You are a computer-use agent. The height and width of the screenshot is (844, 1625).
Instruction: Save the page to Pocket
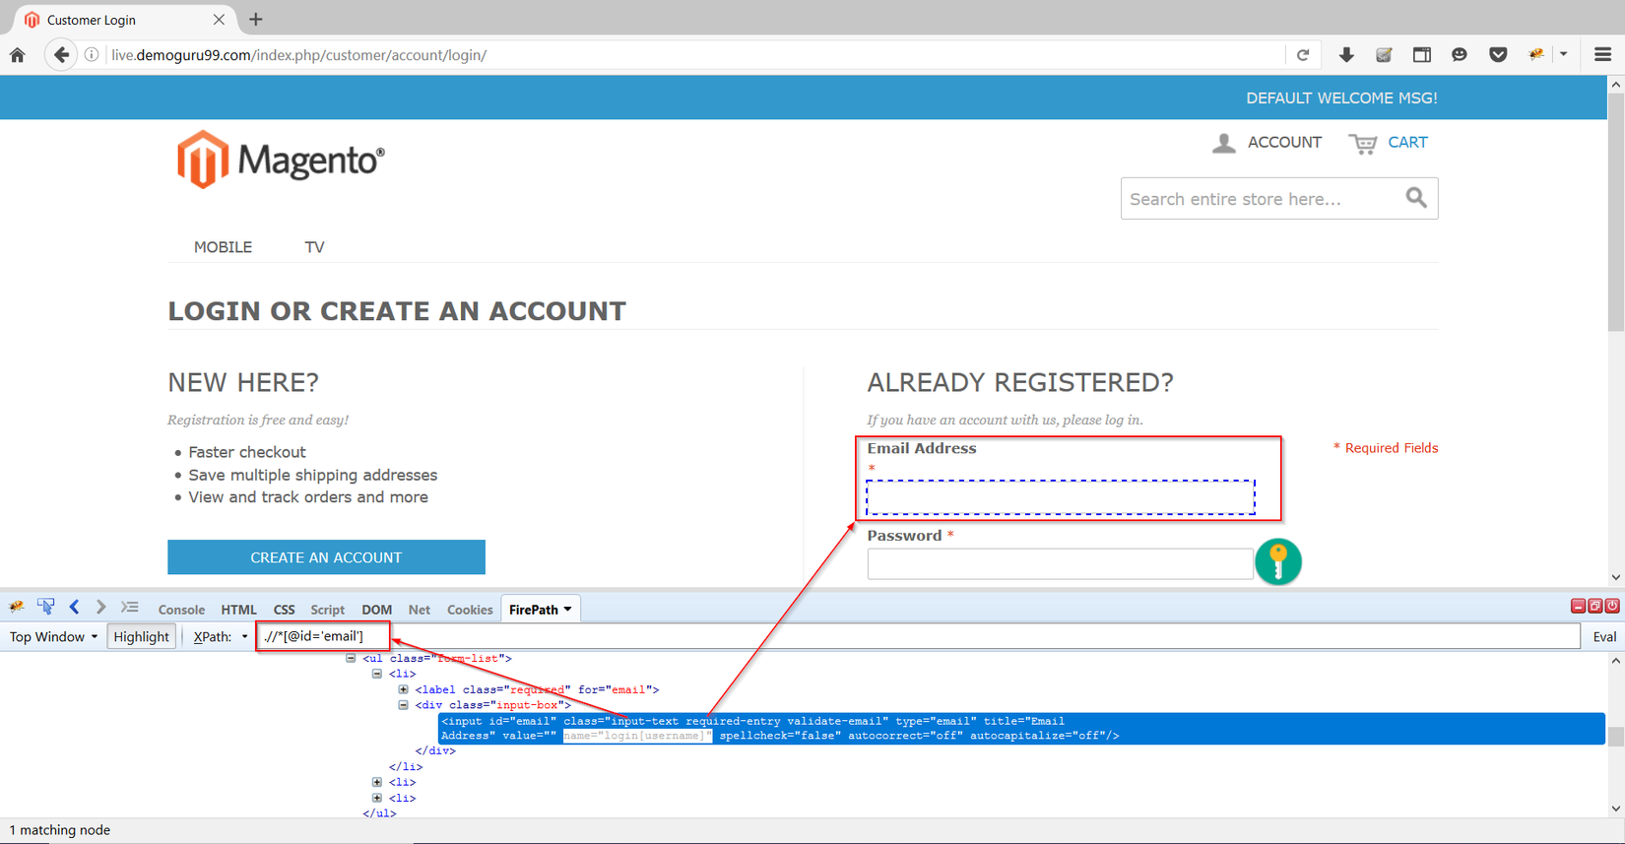(x=1498, y=55)
